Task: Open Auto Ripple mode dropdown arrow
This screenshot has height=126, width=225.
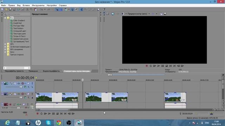Action: (x=69, y=9)
